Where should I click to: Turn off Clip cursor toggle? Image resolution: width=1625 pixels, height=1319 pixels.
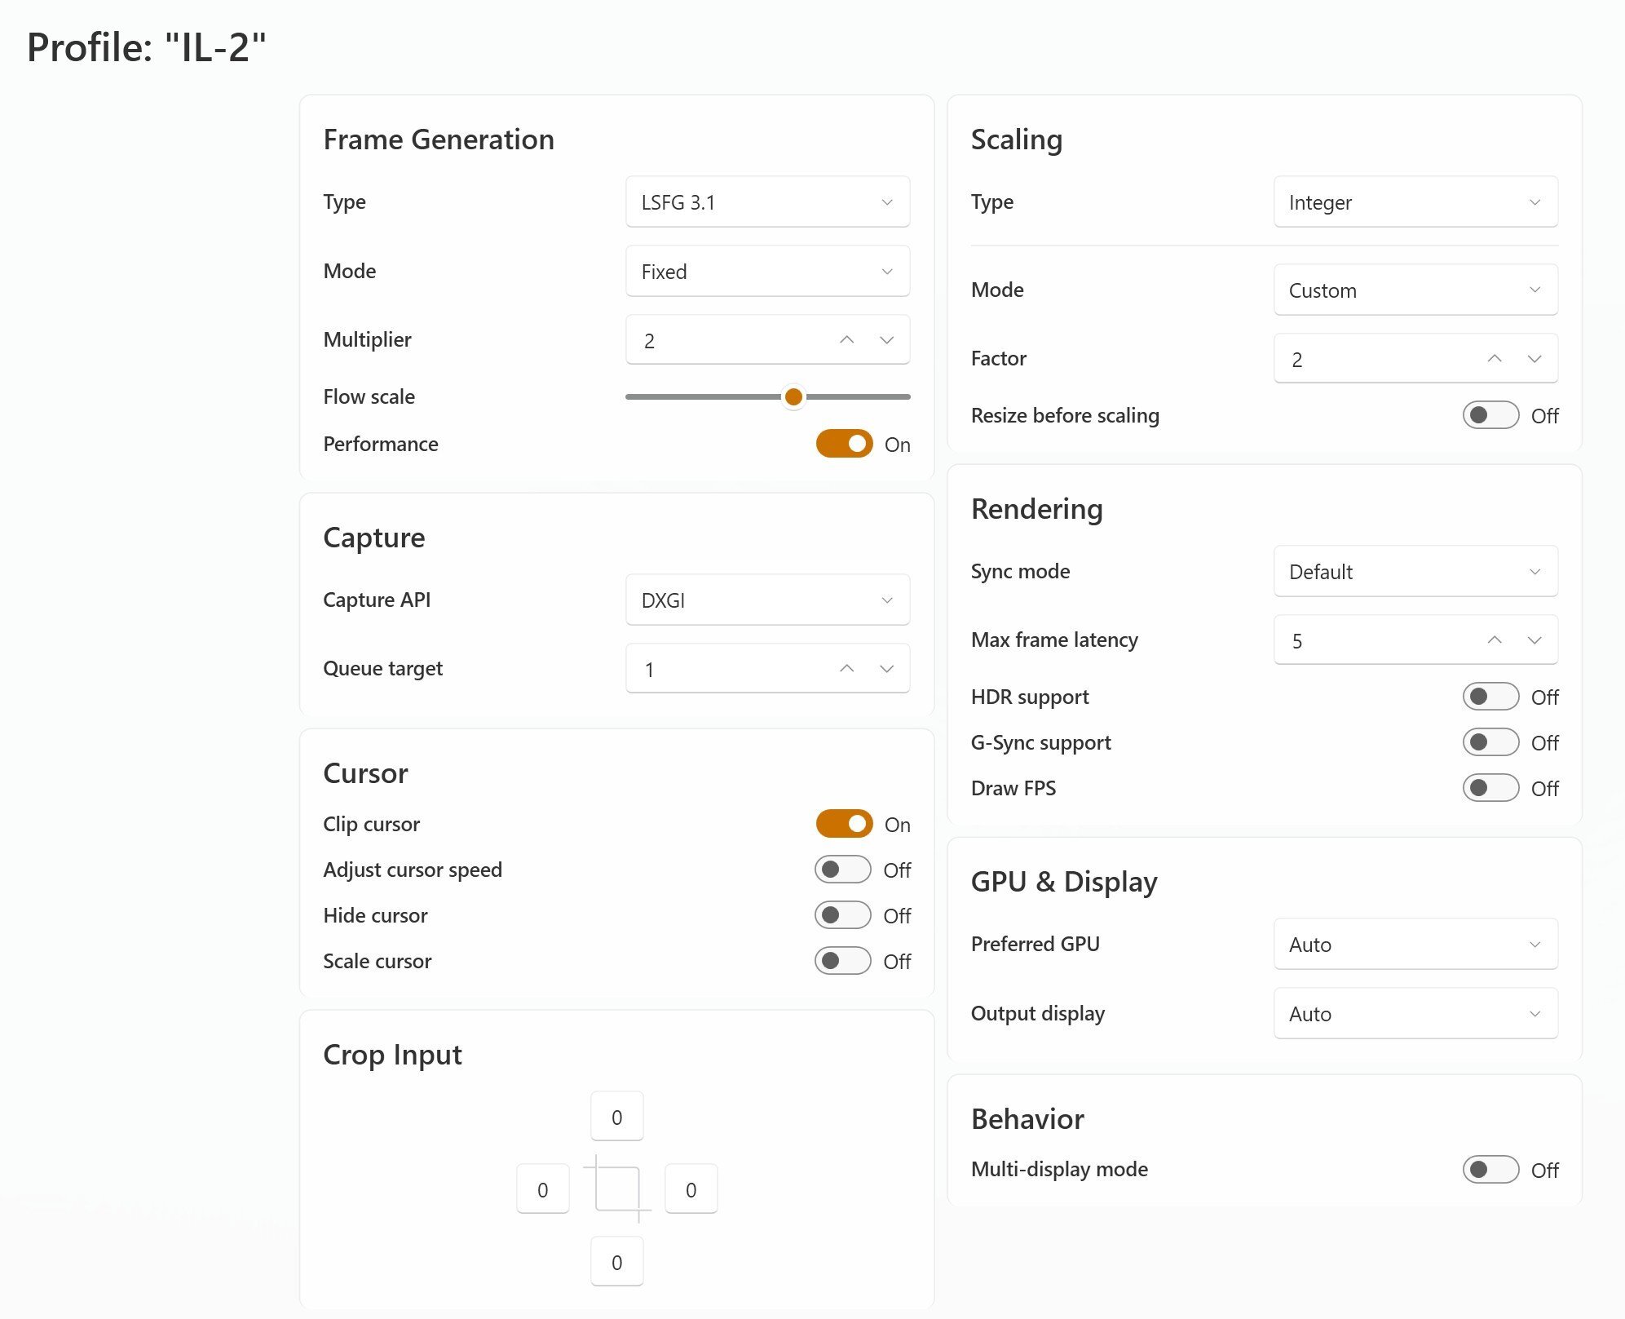(844, 824)
